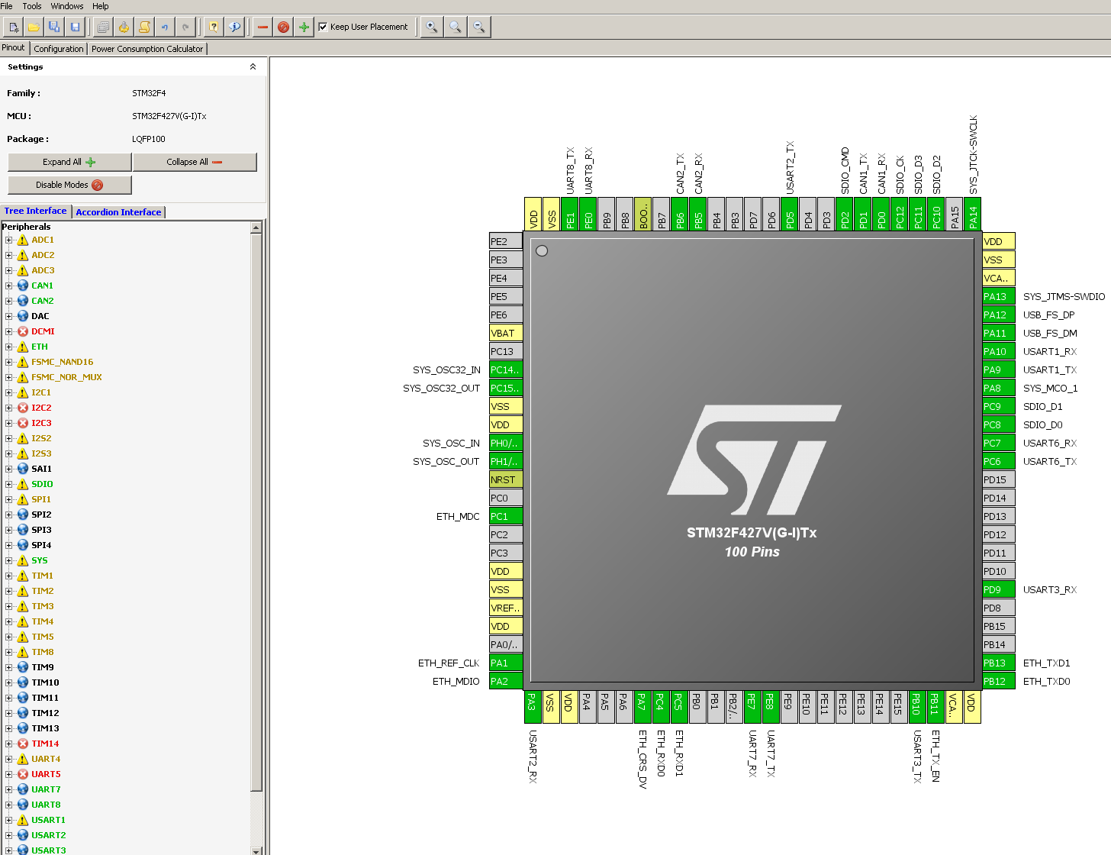Click the VBAT pin on chip

[x=506, y=333]
